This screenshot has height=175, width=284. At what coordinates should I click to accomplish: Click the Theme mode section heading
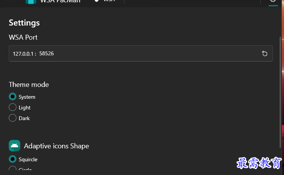point(29,85)
